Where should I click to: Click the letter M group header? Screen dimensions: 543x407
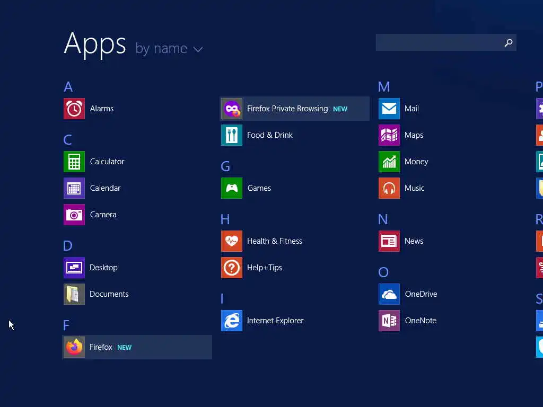click(384, 86)
